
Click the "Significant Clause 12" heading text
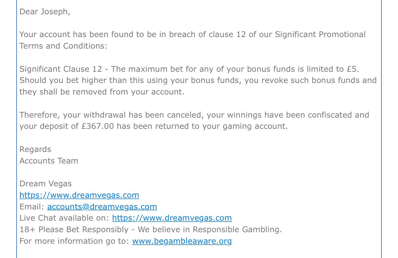(x=61, y=69)
